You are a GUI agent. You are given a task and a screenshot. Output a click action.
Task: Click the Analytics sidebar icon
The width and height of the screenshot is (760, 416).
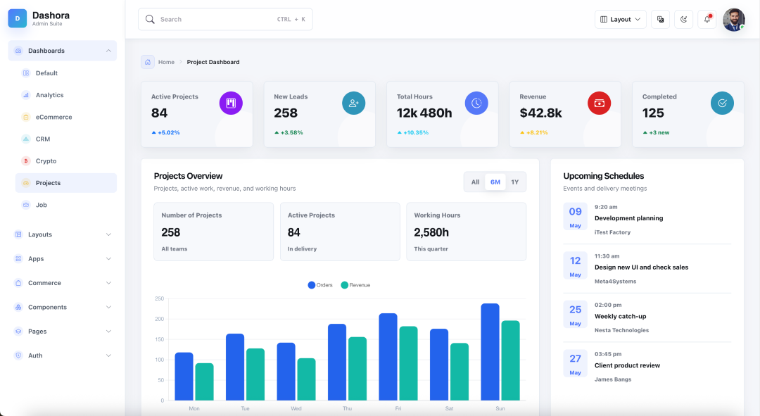click(x=26, y=95)
